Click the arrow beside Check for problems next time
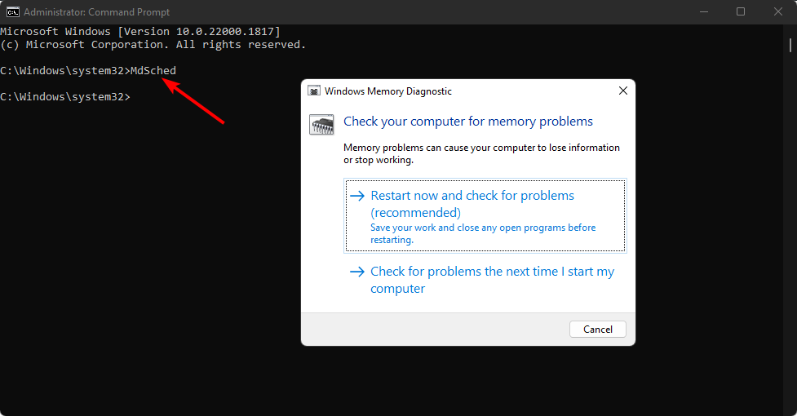Image resolution: width=797 pixels, height=416 pixels. click(x=357, y=272)
